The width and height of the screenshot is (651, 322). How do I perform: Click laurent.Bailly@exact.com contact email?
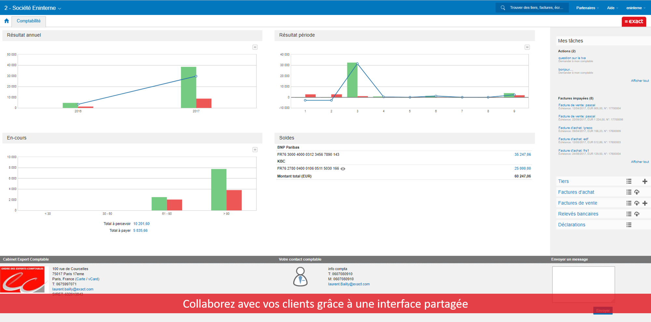pos(349,284)
